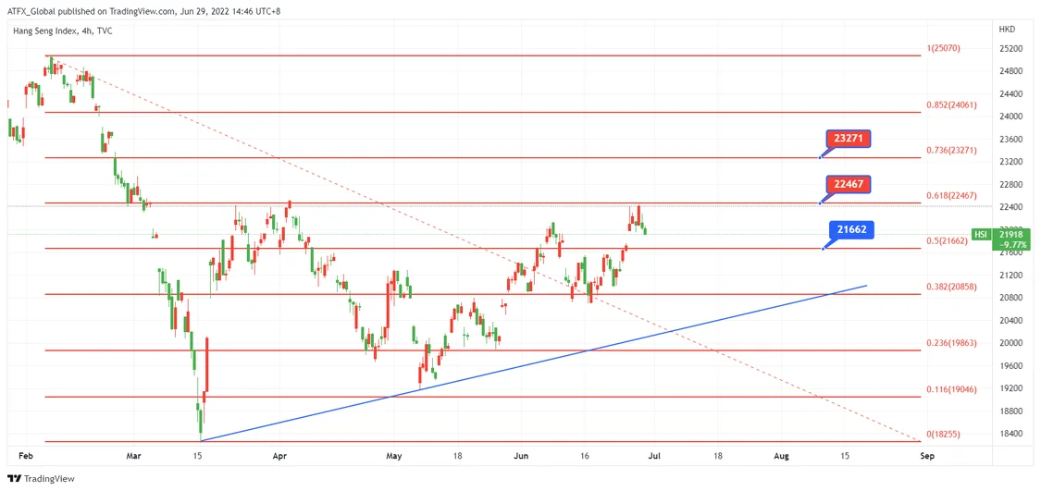Click the 15 date label after Mar

click(x=197, y=457)
